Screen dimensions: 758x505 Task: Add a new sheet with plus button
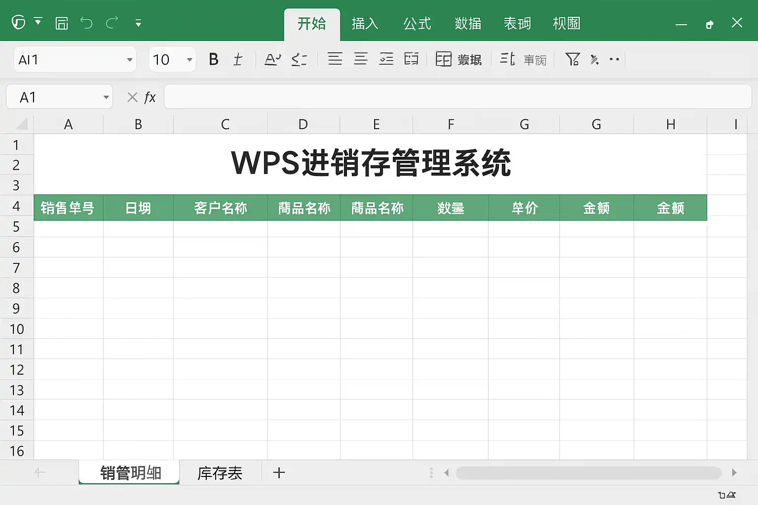[279, 473]
